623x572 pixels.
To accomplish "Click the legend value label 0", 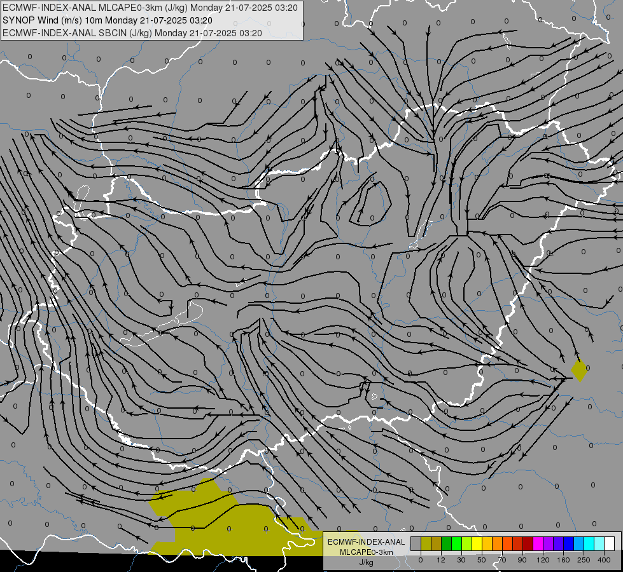I will pyautogui.click(x=421, y=560).
